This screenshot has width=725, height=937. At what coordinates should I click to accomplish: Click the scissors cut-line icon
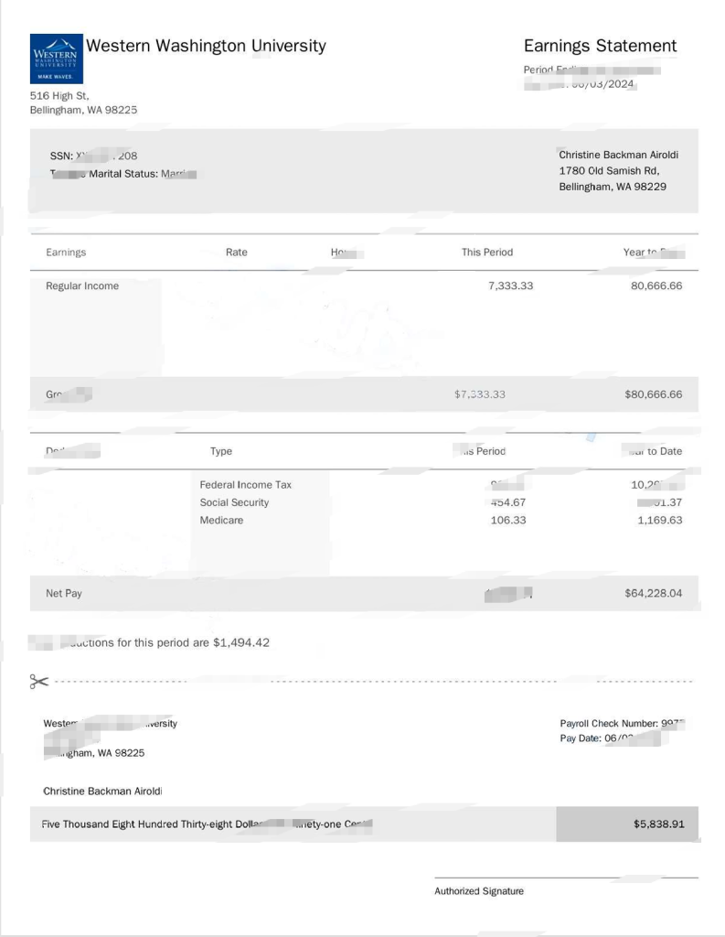[x=38, y=681]
